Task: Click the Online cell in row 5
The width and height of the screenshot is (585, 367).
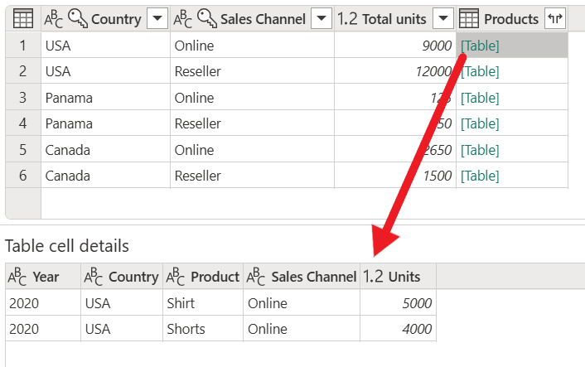Action: (252, 150)
